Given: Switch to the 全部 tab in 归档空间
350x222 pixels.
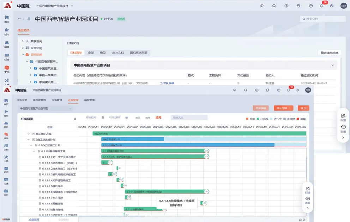Looking at the screenshot, I should [91, 53].
